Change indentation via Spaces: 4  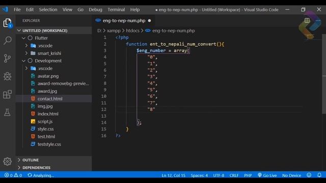tap(199, 175)
